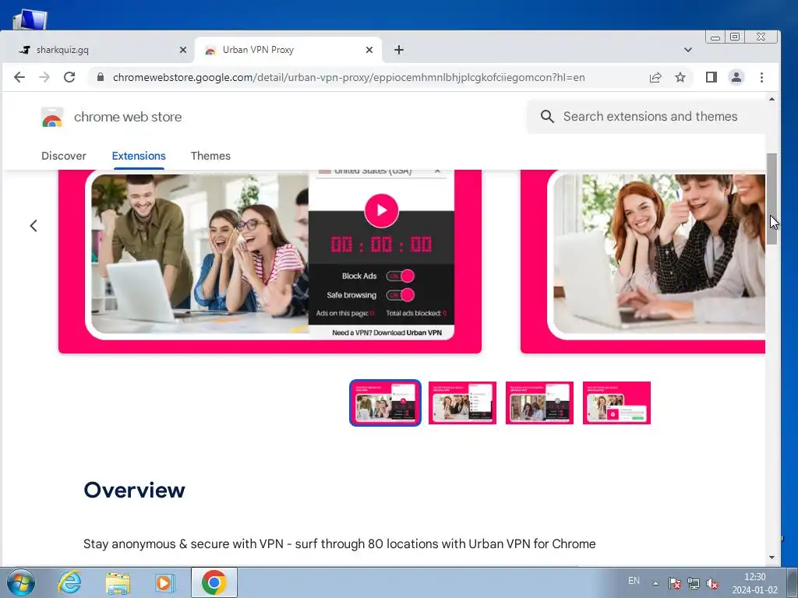The image size is (798, 598).
Task: Open Windows Explorer from the taskbar
Action: click(118, 582)
